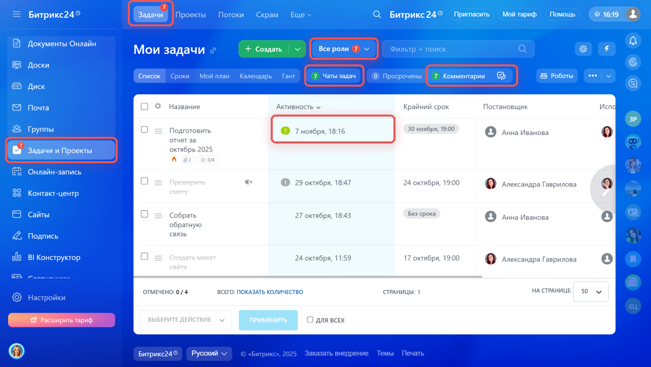
Task: Open column settings gear in table header
Action: [158, 106]
